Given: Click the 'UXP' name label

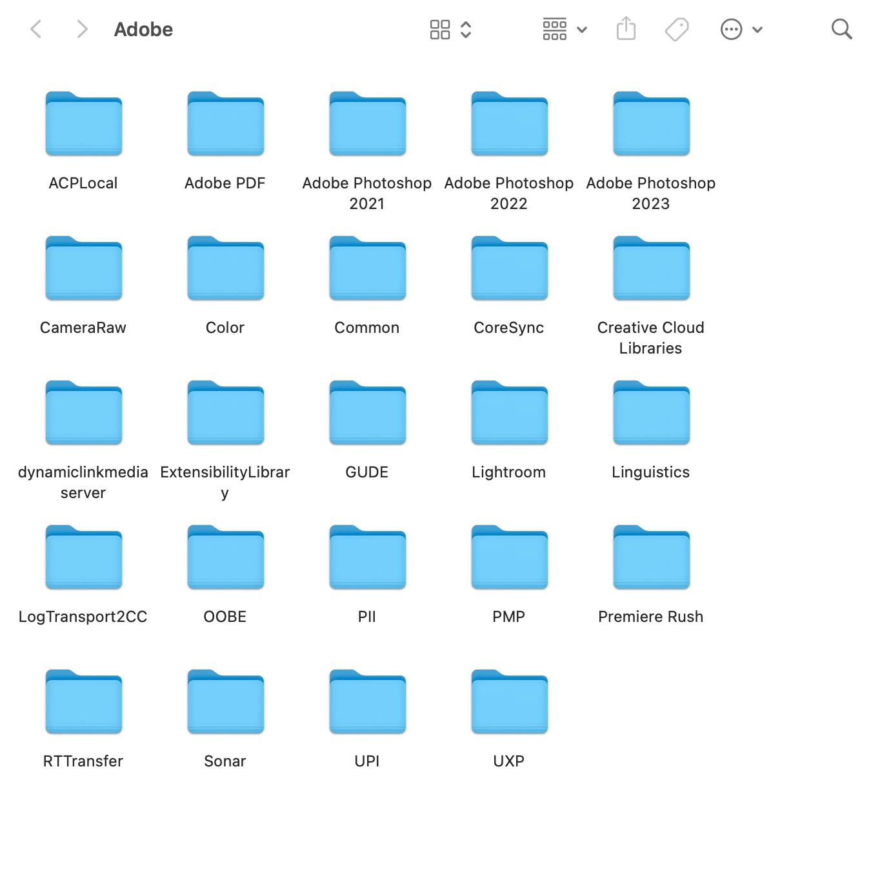Looking at the screenshot, I should click(509, 761).
